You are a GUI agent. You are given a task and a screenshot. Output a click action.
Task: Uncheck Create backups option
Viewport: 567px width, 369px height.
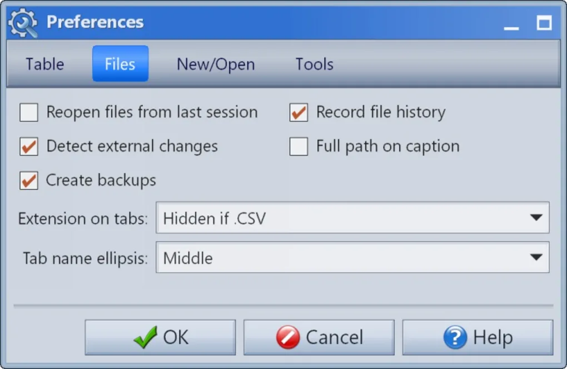[x=29, y=181]
